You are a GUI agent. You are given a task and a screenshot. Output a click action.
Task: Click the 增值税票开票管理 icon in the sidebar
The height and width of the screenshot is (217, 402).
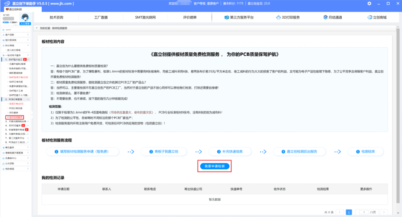3,153
